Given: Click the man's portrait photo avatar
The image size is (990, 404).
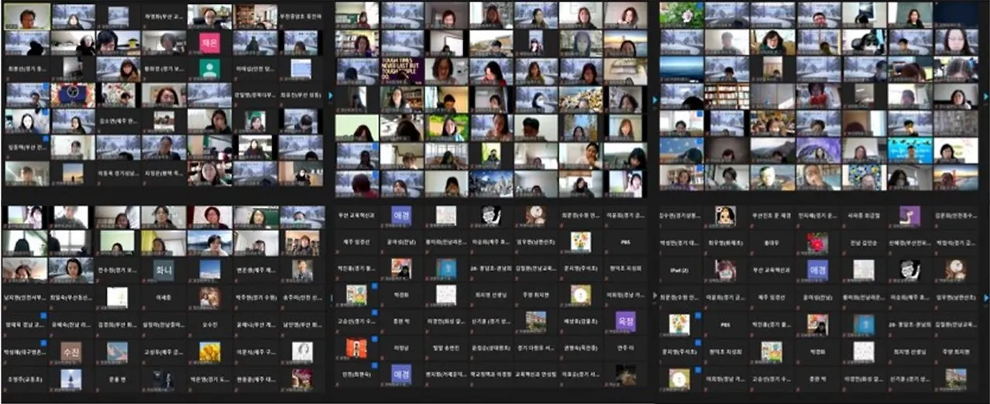Looking at the screenshot, I should [x=302, y=270].
